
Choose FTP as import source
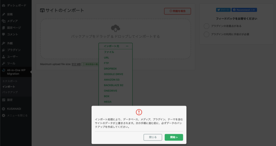[106, 63]
